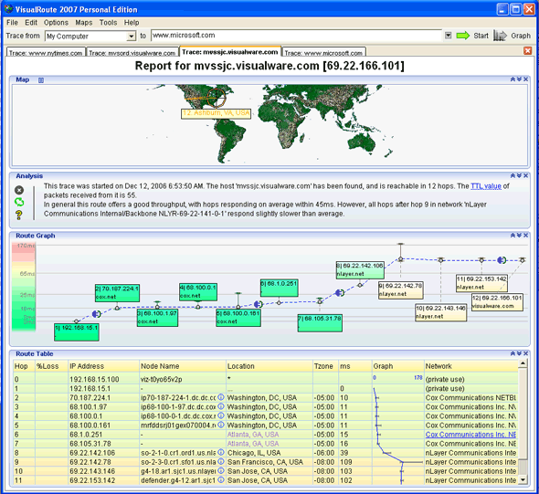Click the green refresh icon in Analysis
Screen dimensions: 539x494
pos(19,202)
